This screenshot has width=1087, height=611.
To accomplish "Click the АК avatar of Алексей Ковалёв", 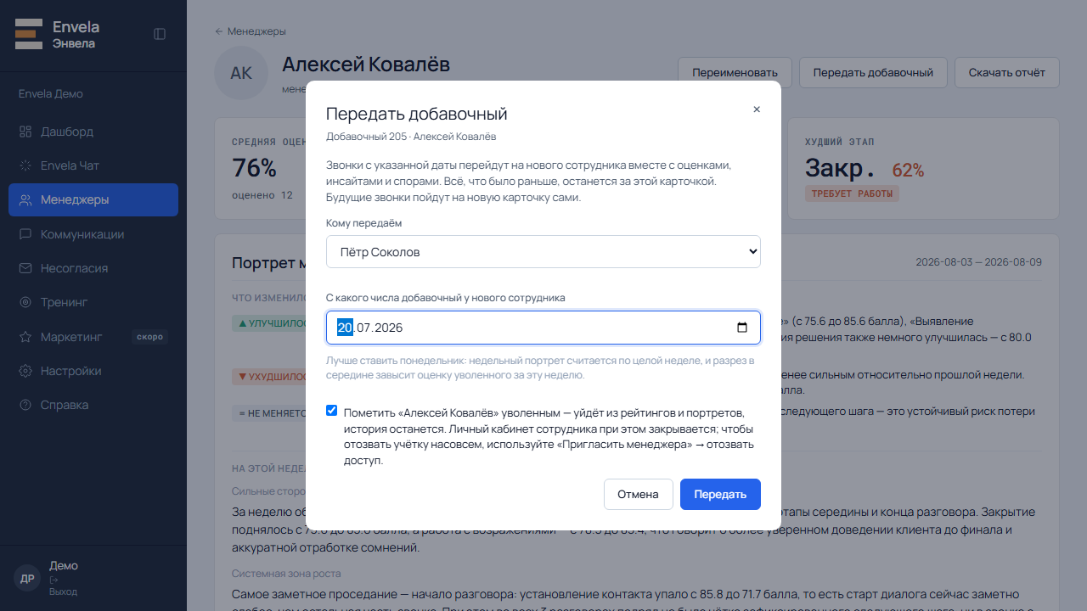I will 241,73.
